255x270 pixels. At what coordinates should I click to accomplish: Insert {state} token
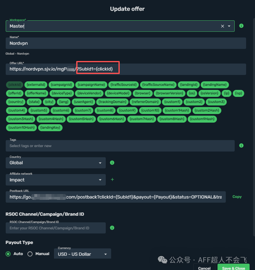[34, 102]
